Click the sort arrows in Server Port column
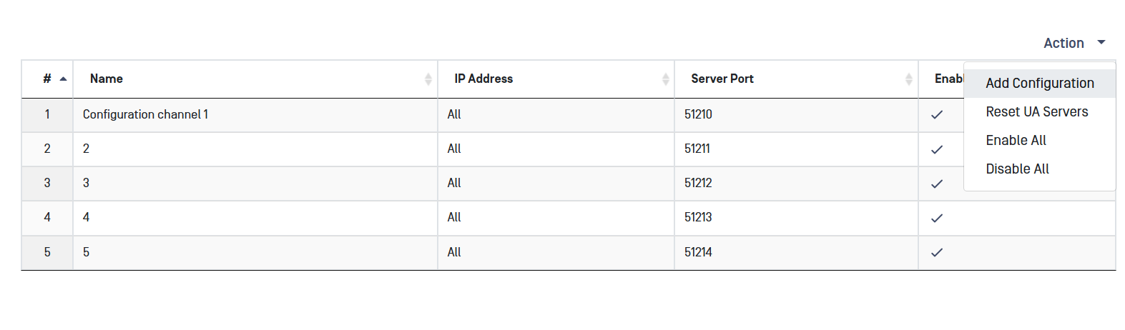This screenshot has width=1125, height=330. point(908,79)
